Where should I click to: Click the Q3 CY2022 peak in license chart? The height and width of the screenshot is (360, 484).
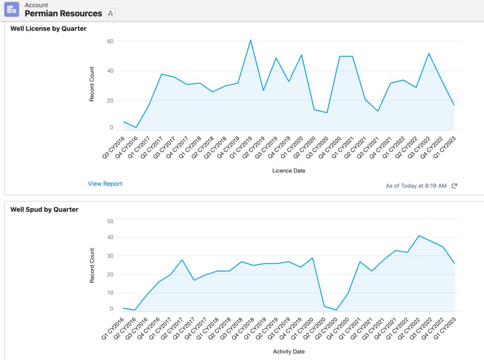[x=429, y=53]
